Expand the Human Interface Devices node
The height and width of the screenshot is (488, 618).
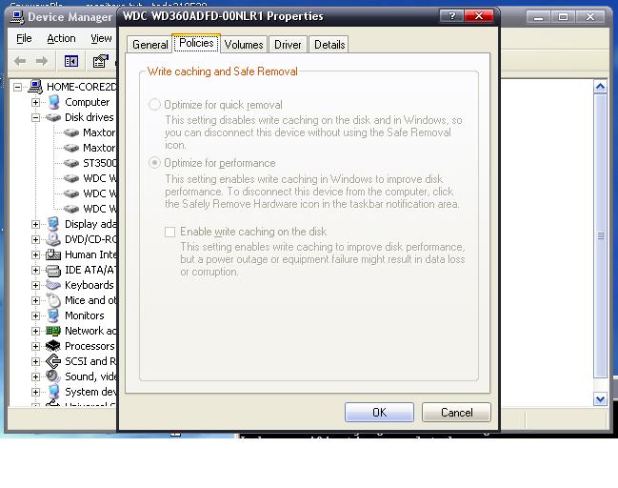tap(35, 254)
